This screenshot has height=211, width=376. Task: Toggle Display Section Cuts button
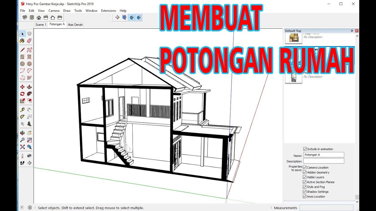coord(132,18)
